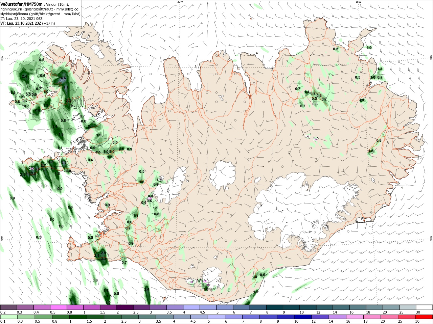Click the '25' label in lower legend row
The height and width of the screenshot is (324, 433).
coord(400,322)
